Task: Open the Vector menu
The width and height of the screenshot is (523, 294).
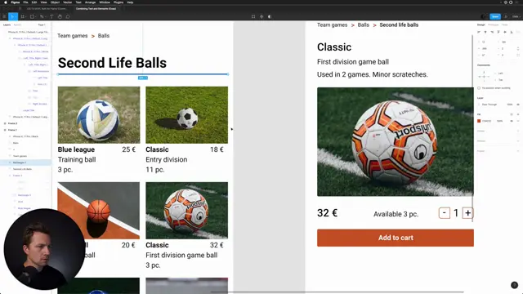Action: click(x=67, y=2)
